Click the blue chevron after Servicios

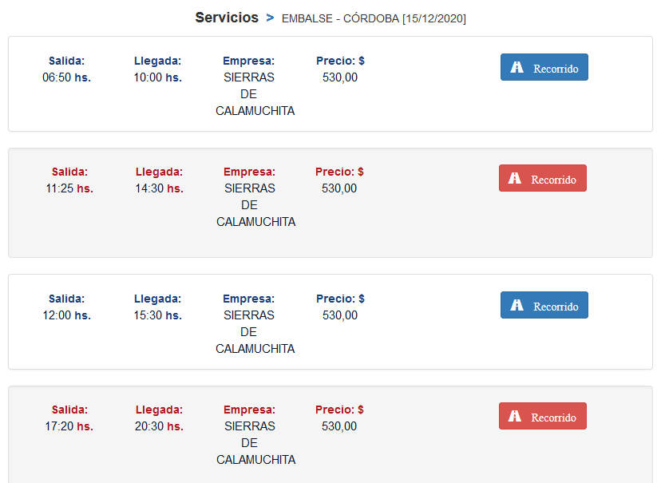tap(270, 18)
